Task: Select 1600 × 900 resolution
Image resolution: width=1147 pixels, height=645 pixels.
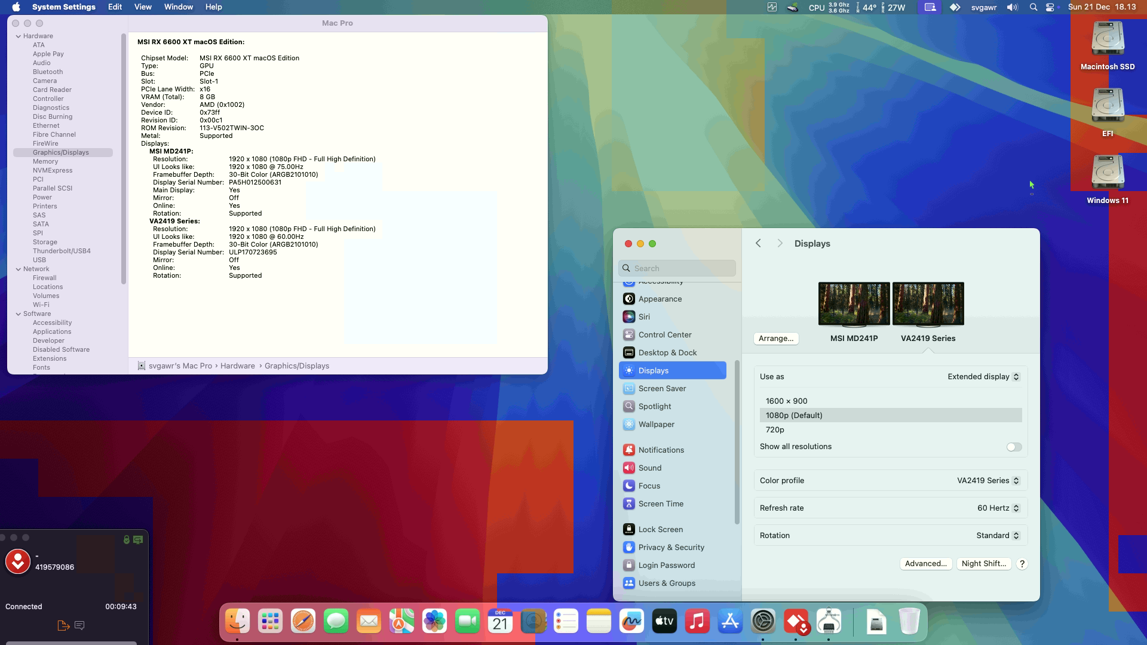Action: (891, 401)
